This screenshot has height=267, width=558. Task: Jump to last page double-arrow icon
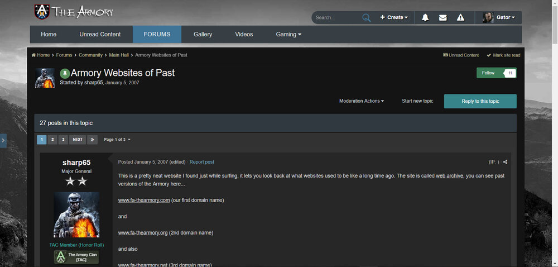93,140
